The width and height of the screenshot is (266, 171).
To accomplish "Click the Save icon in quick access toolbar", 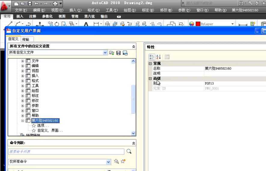I will (30, 3).
